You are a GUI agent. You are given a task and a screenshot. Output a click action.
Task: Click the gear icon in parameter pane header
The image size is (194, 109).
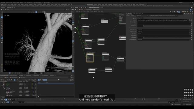pos(184,14)
